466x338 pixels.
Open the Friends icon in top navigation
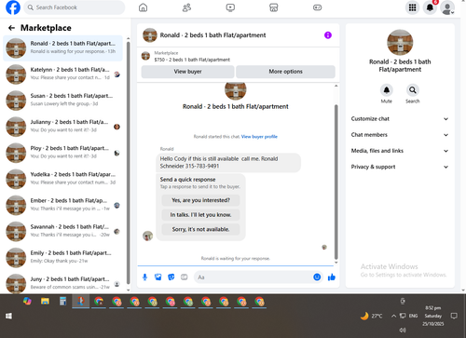pyautogui.click(x=186, y=7)
